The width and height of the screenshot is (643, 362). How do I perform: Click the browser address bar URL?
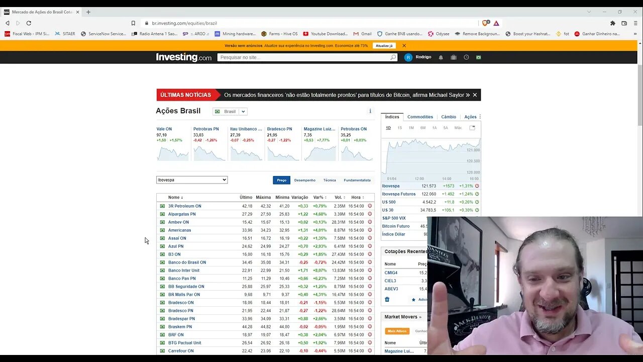pyautogui.click(x=185, y=23)
